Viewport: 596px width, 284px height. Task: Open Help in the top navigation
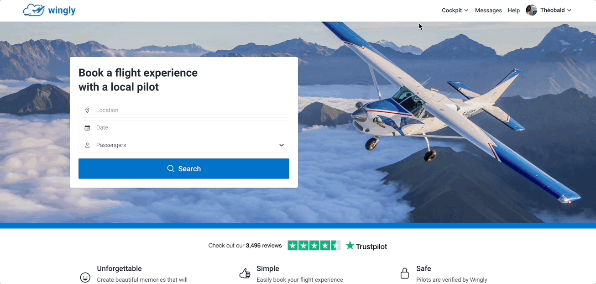[x=513, y=10]
